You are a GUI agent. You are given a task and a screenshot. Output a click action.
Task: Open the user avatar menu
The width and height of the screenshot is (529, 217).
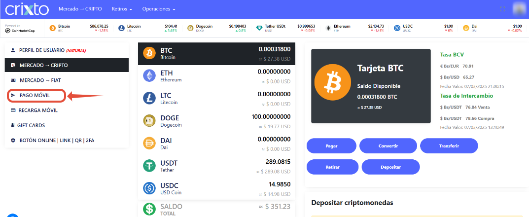coord(520,9)
